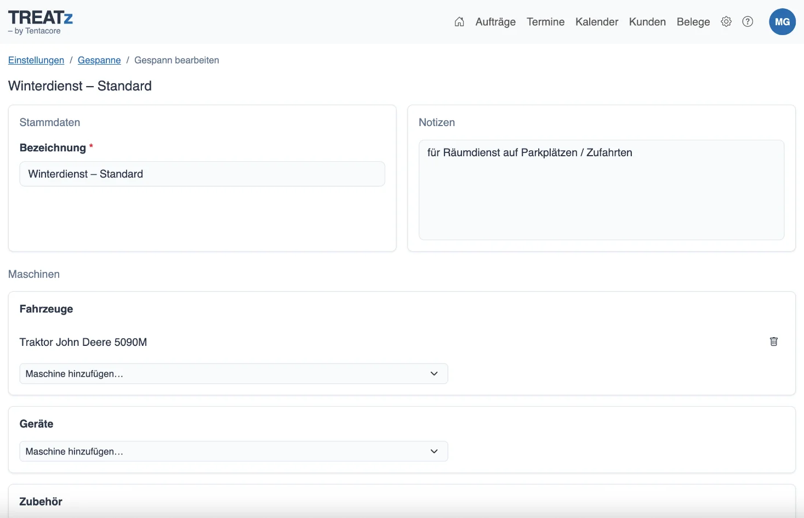Click the 'Winterdienst – Standard' page heading
804x518 pixels.
click(80, 86)
